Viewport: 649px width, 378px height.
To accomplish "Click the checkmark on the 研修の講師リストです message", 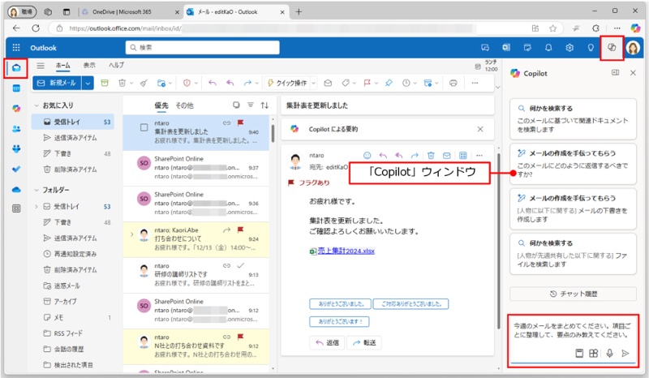I will [x=240, y=266].
